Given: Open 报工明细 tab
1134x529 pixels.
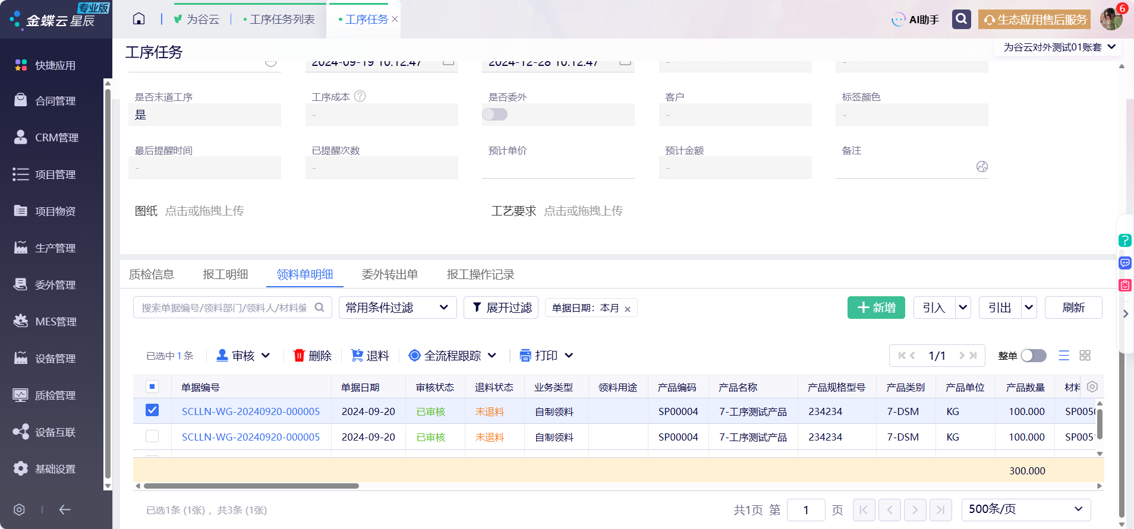Looking at the screenshot, I should [225, 274].
